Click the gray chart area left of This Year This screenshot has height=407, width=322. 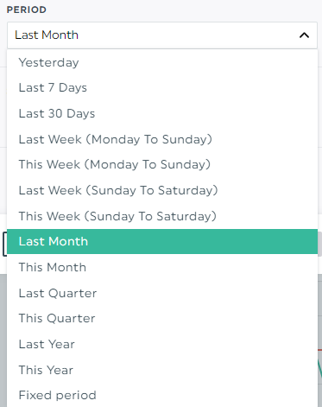coord(3,370)
